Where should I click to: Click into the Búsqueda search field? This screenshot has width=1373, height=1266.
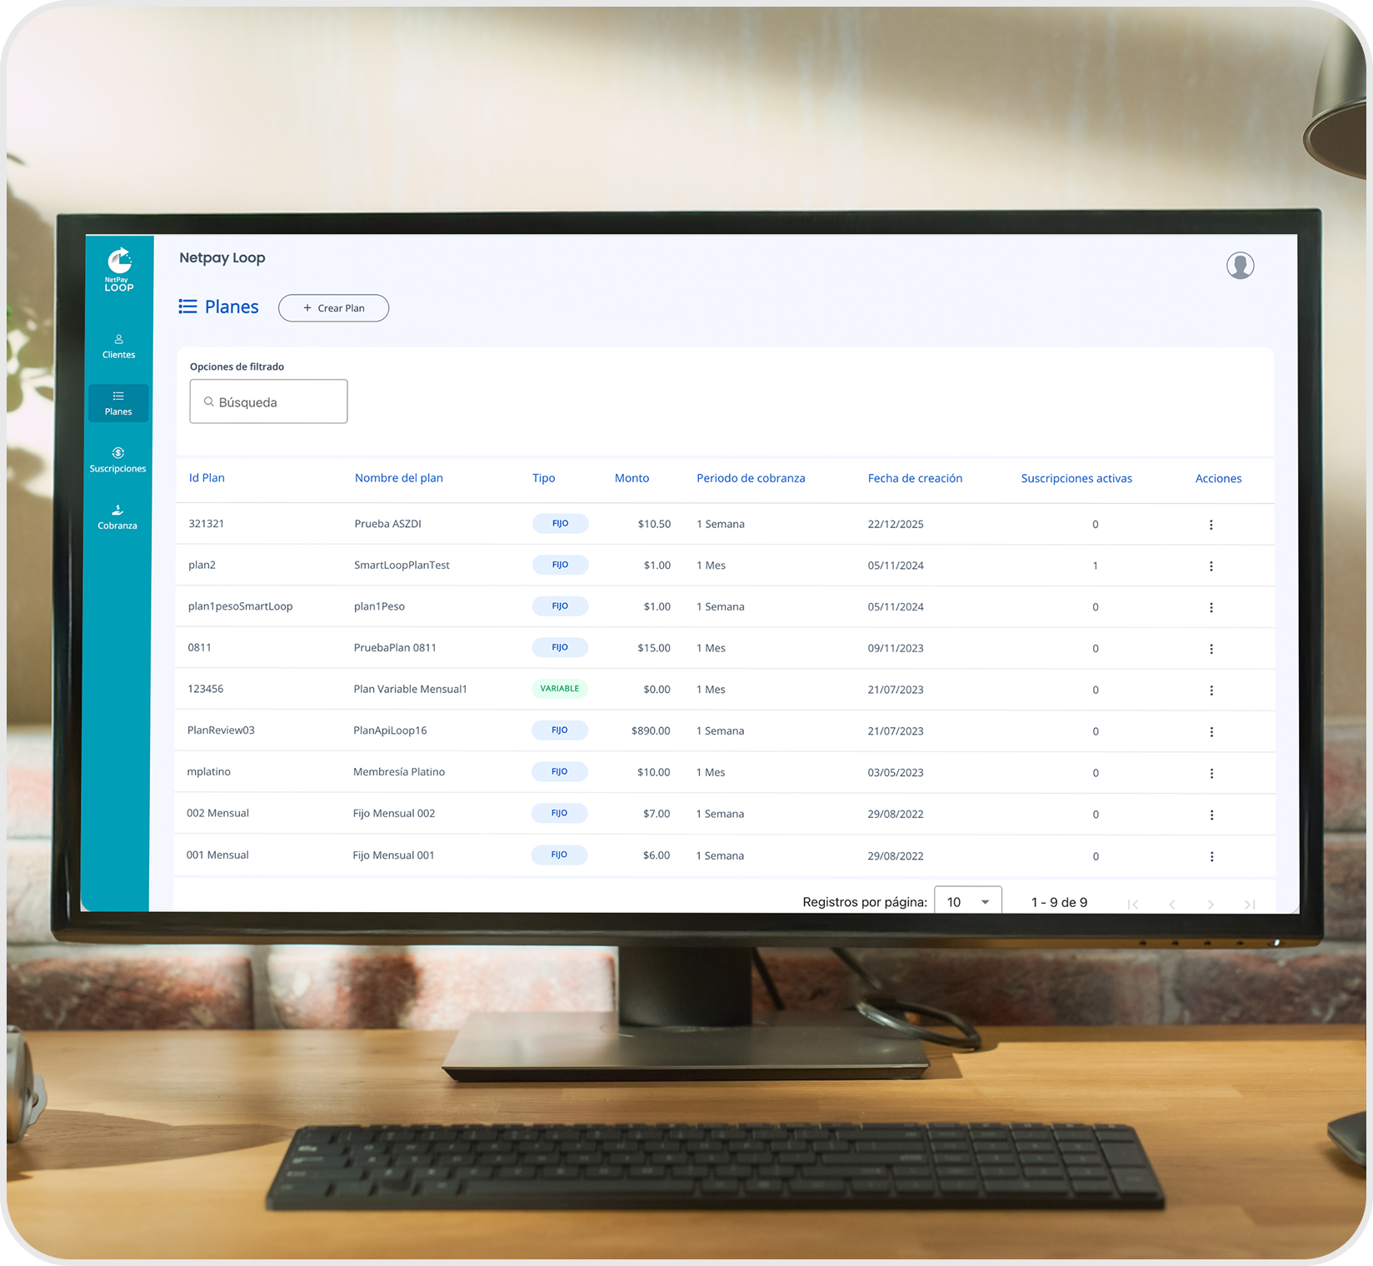point(268,402)
